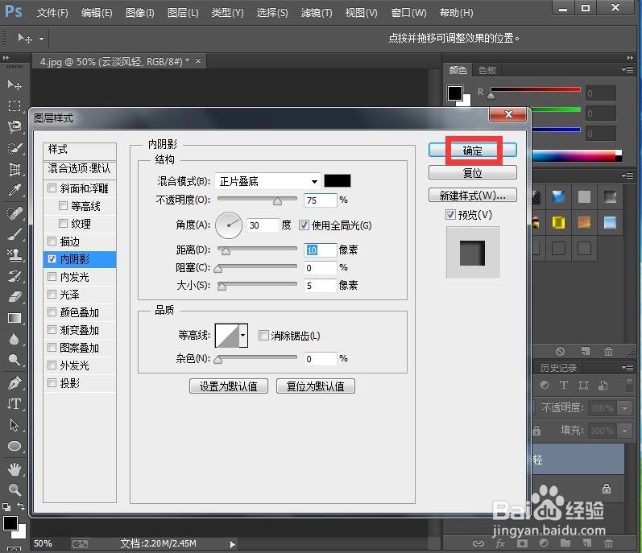Open layers 不透明度 dropdown arrow
642x553 pixels.
pos(624,408)
